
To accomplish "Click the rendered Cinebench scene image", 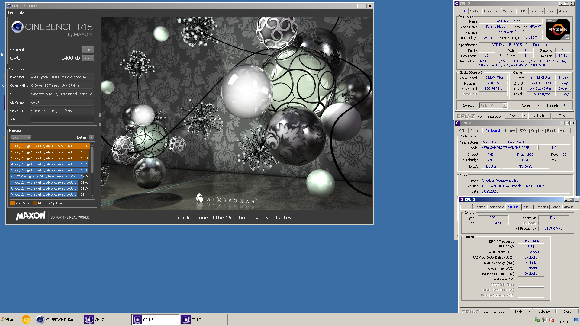I will [237, 113].
